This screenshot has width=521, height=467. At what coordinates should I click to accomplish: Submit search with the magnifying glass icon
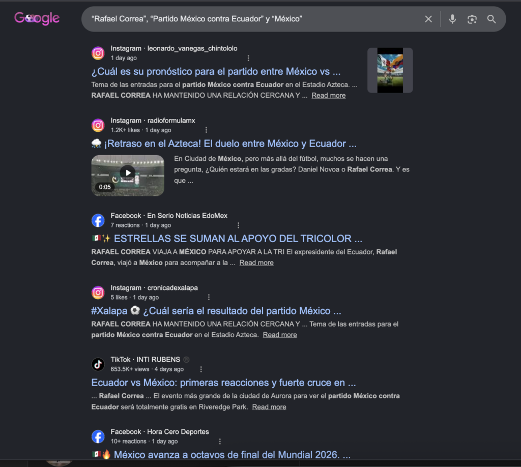491,19
